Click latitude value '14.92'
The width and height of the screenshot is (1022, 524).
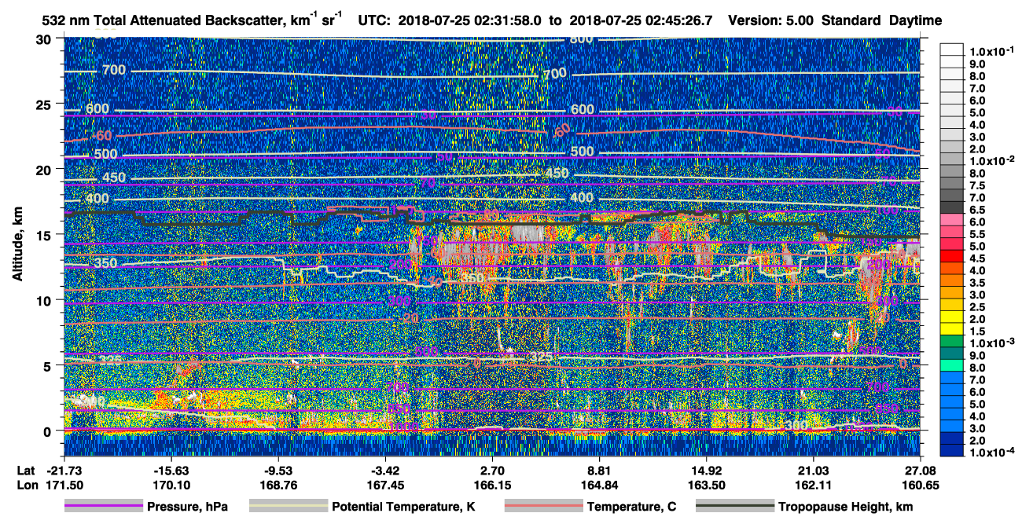point(706,470)
